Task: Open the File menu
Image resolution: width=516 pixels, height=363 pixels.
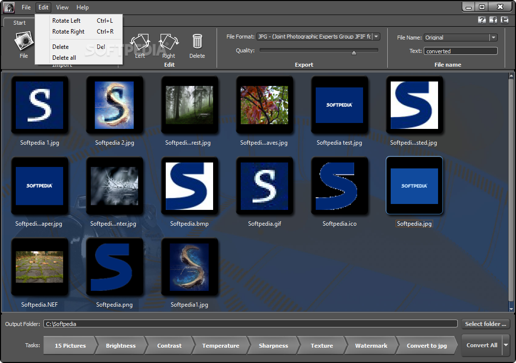Action: [x=26, y=7]
